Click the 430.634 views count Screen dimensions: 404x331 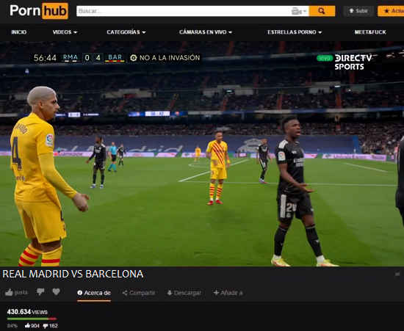pos(27,312)
